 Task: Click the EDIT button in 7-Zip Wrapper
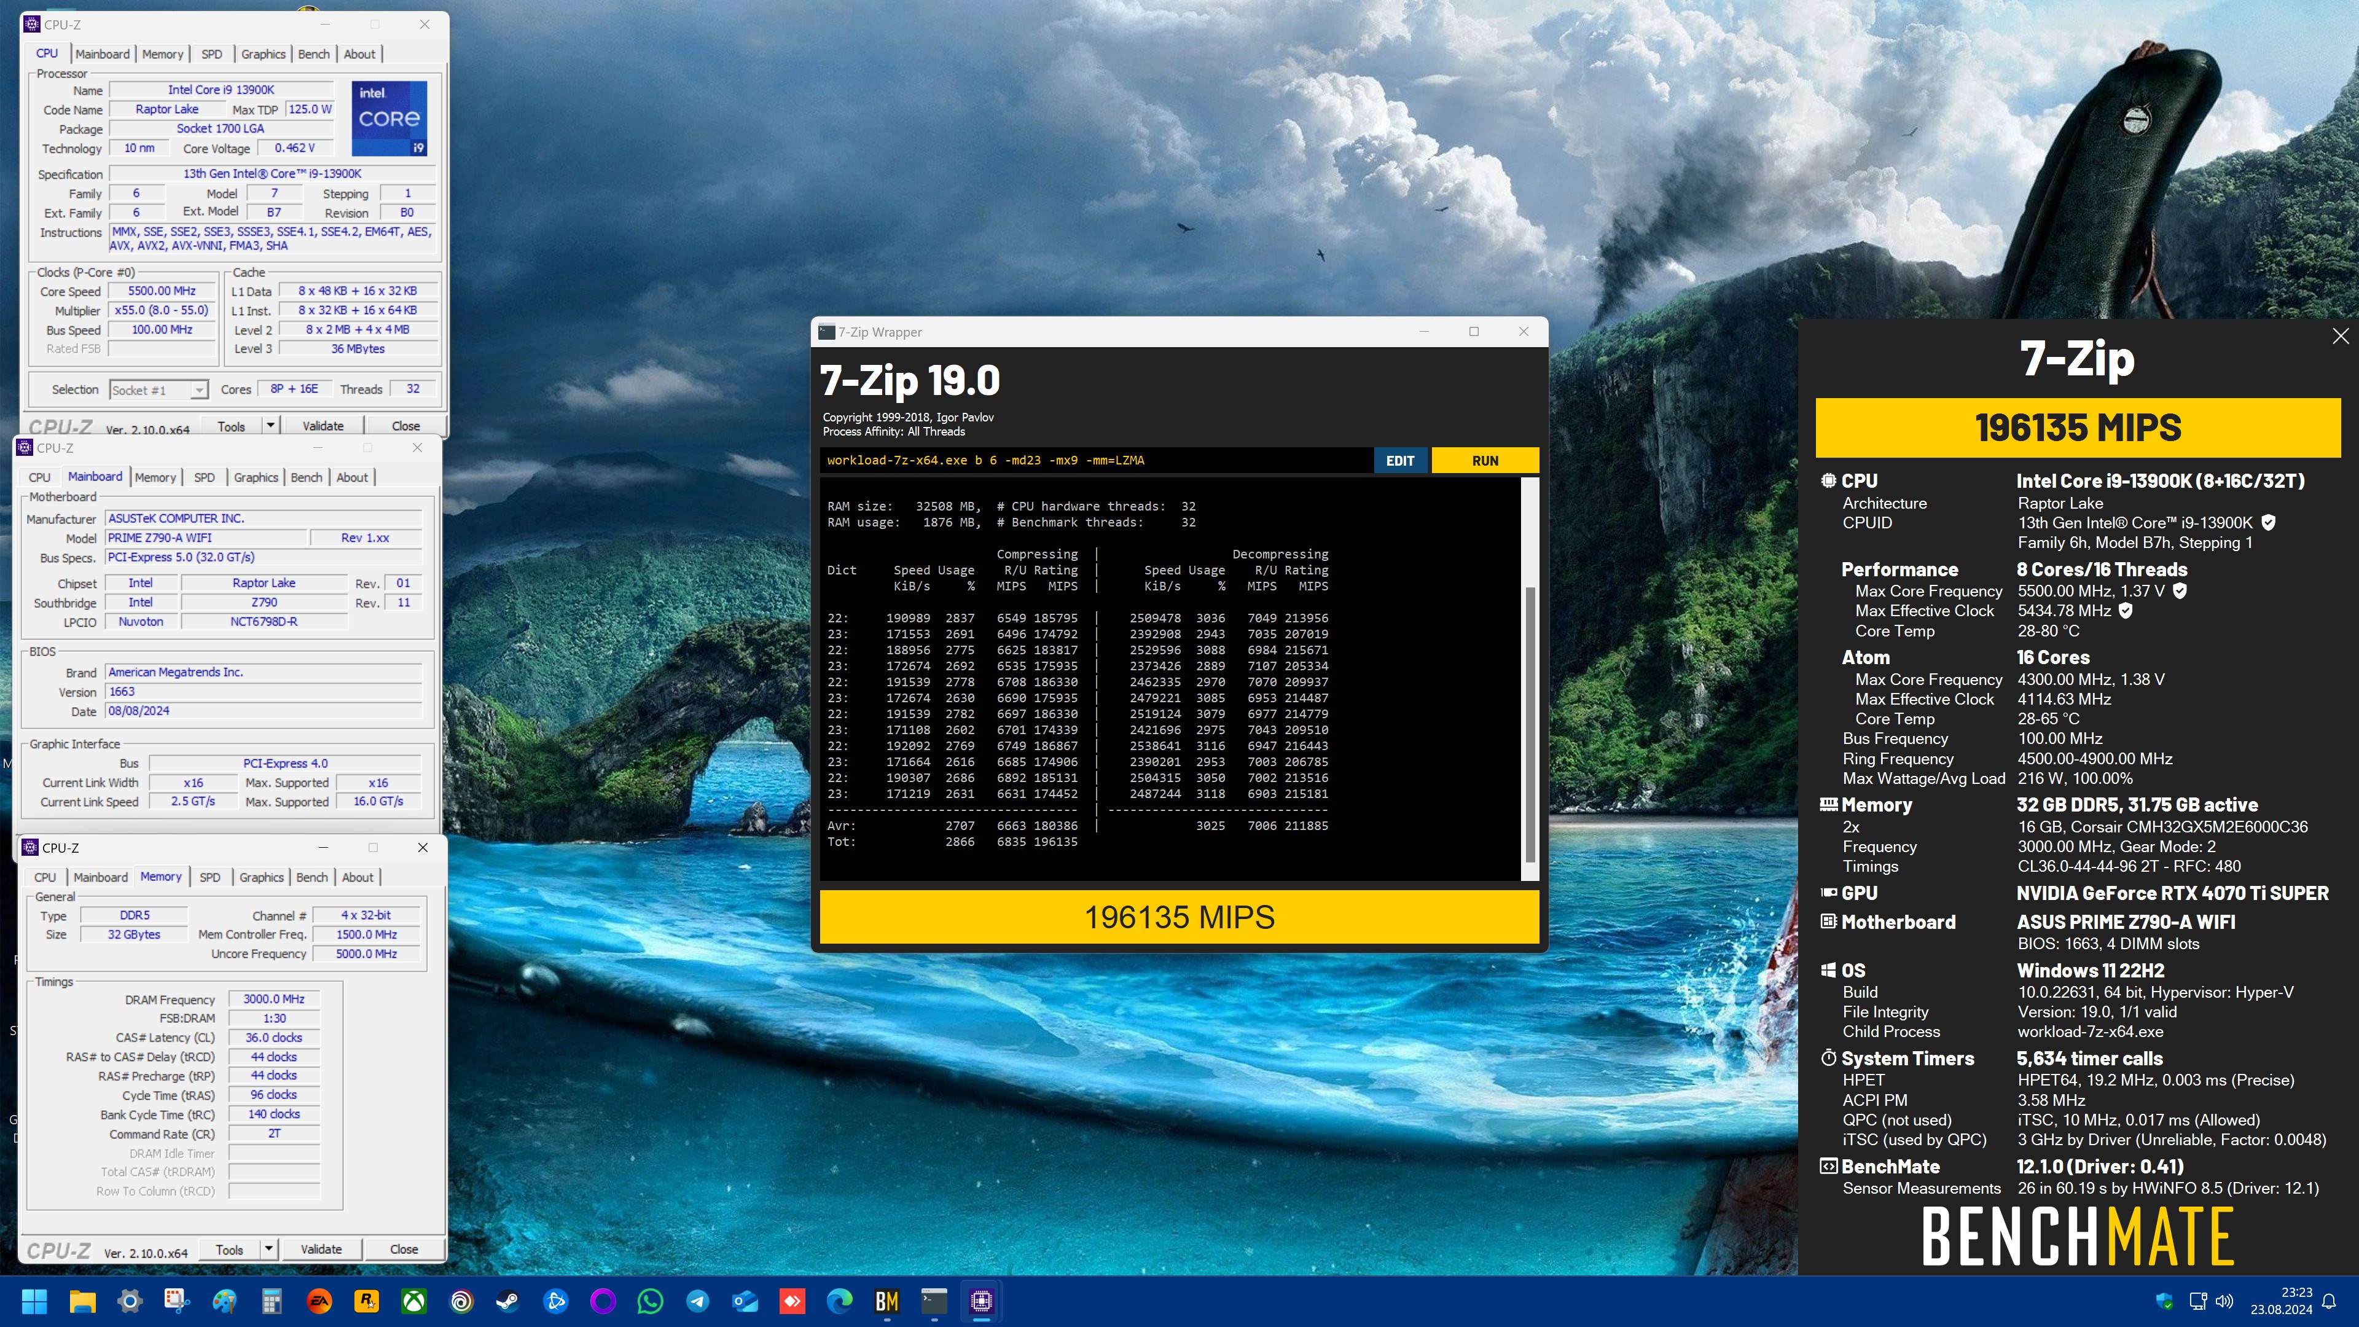click(x=1400, y=461)
